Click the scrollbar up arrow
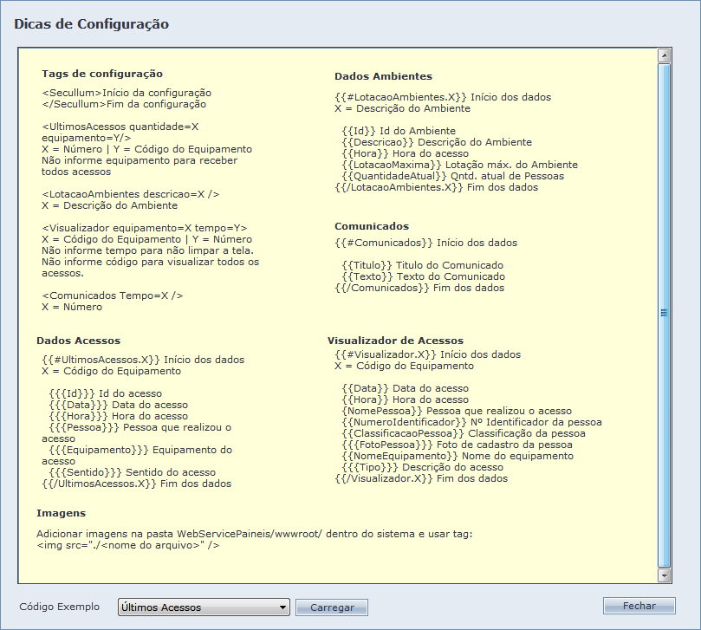Viewport: 701px width, 630px height. [665, 55]
